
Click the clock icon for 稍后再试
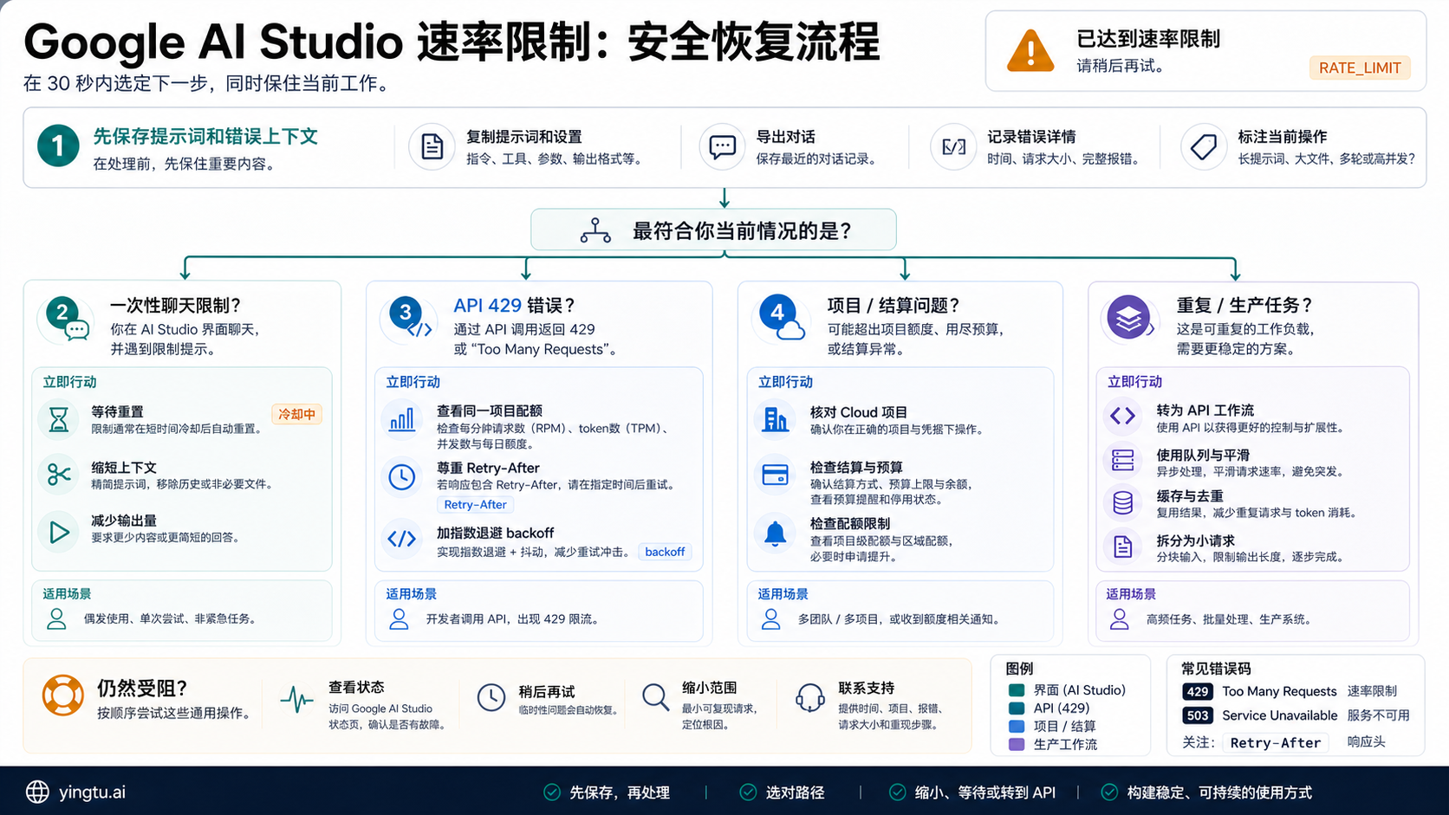pos(491,697)
